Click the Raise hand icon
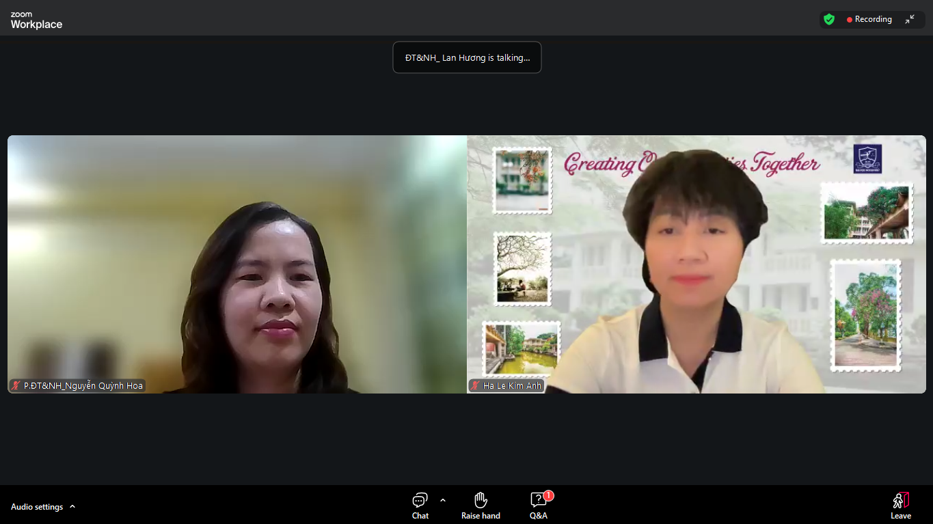Image resolution: width=933 pixels, height=524 pixels. click(481, 500)
